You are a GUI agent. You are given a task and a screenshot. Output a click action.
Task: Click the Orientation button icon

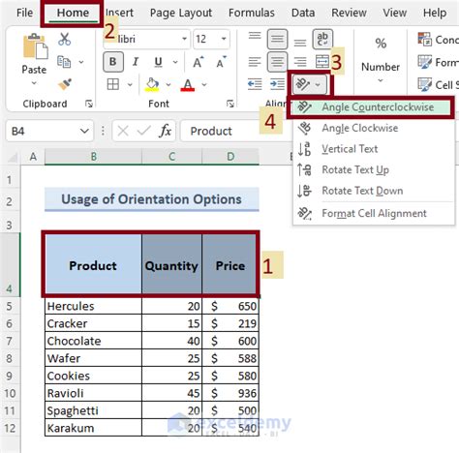(x=302, y=84)
